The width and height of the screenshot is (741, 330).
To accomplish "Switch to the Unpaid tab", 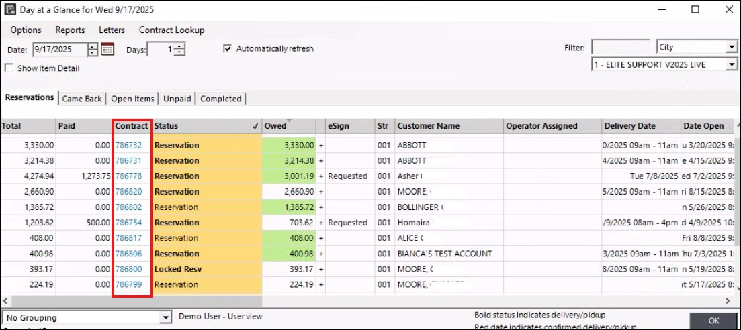I will [177, 99].
